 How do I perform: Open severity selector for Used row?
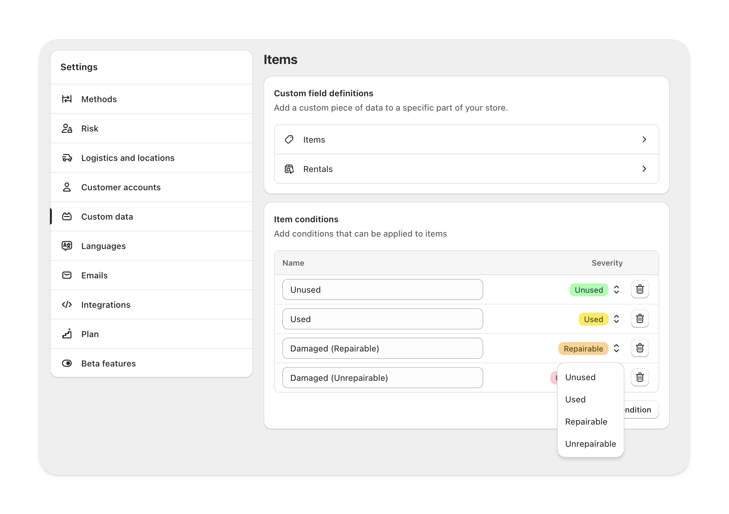point(616,319)
